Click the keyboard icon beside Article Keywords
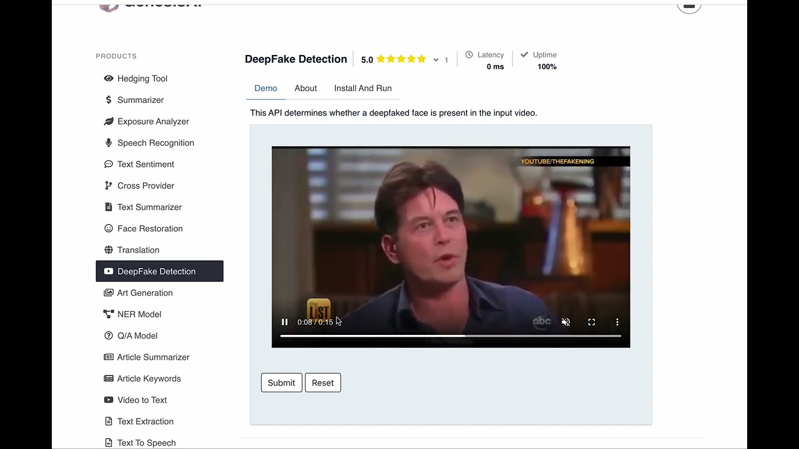This screenshot has height=449, width=799. click(x=109, y=379)
